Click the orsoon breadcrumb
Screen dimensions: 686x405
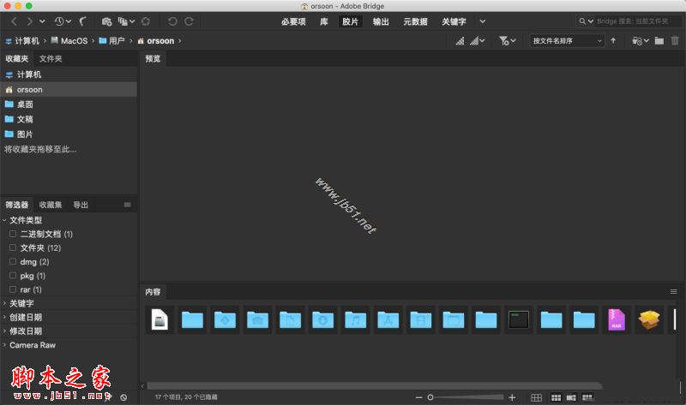click(x=156, y=41)
